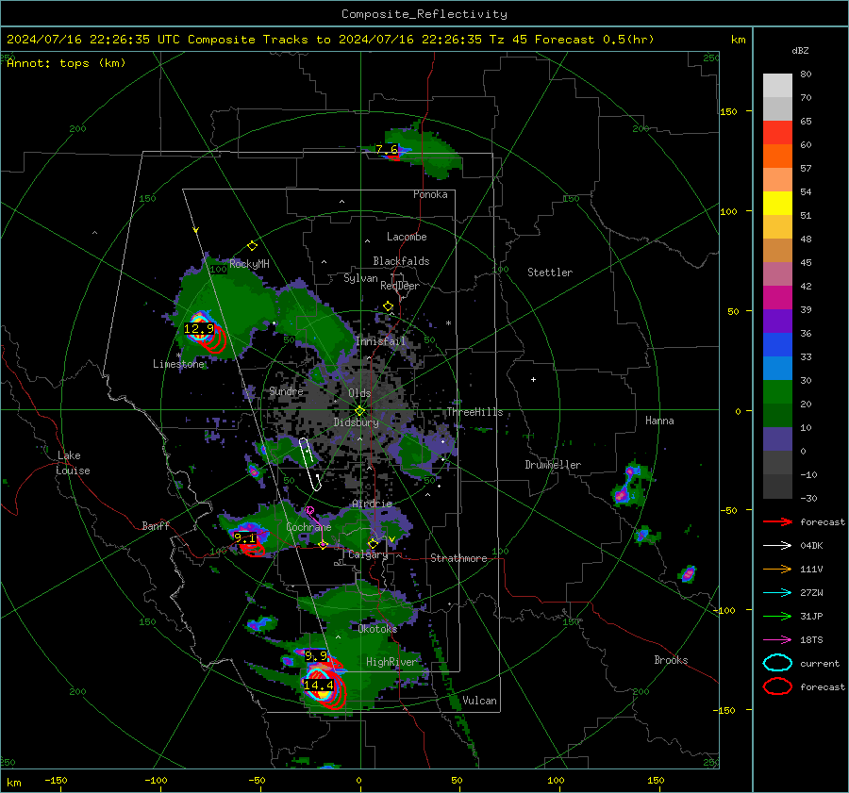
Task: Click the Blackfalds label
Action: (x=401, y=261)
